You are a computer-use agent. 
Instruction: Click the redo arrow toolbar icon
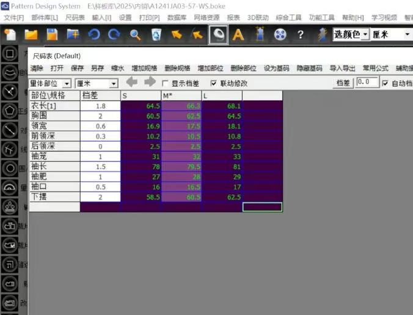point(114,35)
